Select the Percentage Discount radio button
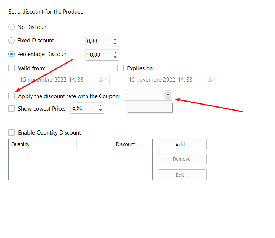Screen dimensions: 275x238 (12, 54)
